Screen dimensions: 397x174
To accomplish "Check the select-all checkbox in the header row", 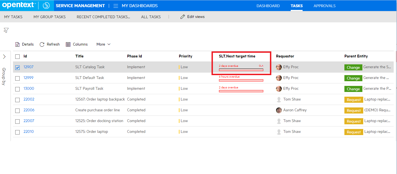I will (x=17, y=56).
